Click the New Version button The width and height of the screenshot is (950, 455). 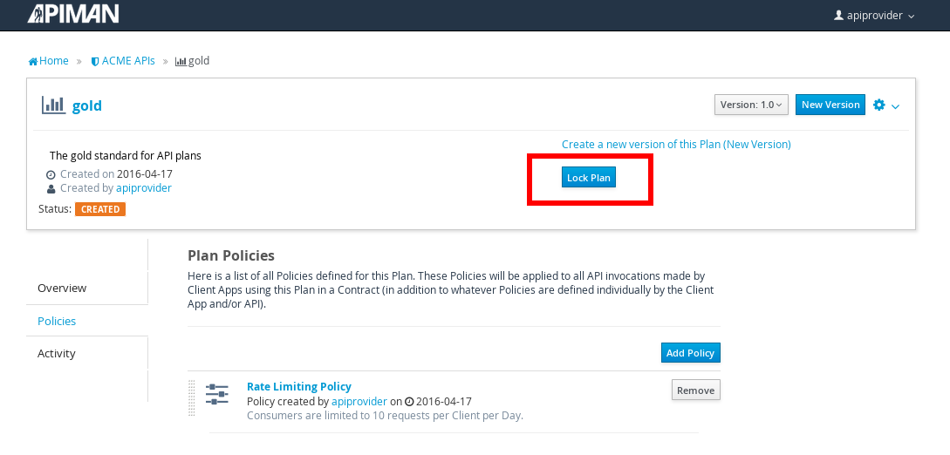tap(830, 105)
